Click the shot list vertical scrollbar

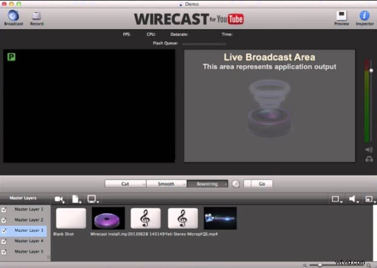point(375,233)
